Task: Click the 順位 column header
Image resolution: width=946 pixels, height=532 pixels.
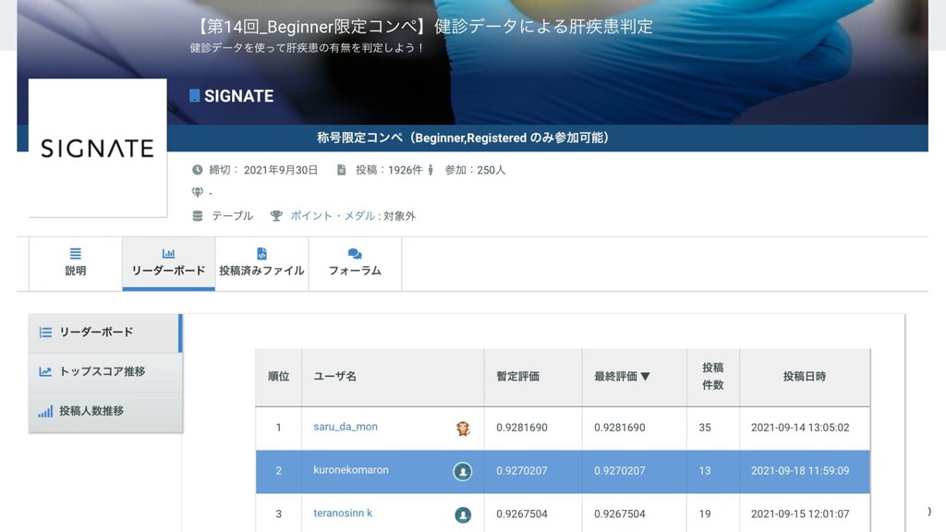Action: click(x=278, y=377)
